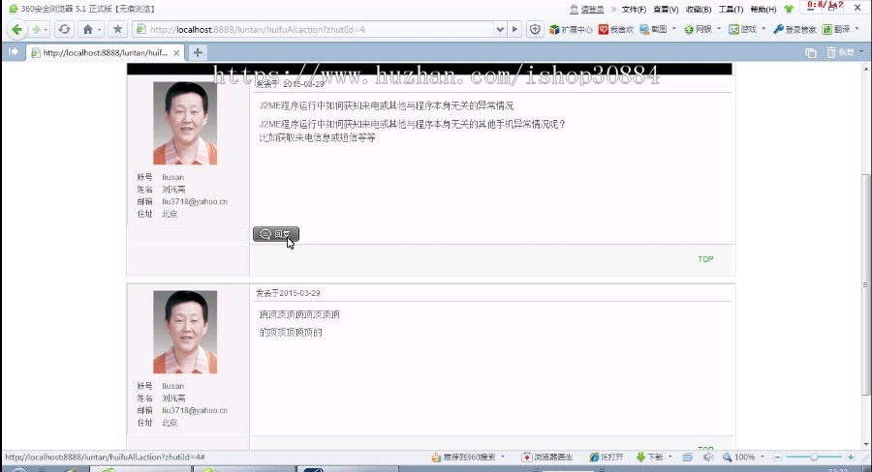Open the 工具(T) menu
This screenshot has width=872, height=472.
731,9
